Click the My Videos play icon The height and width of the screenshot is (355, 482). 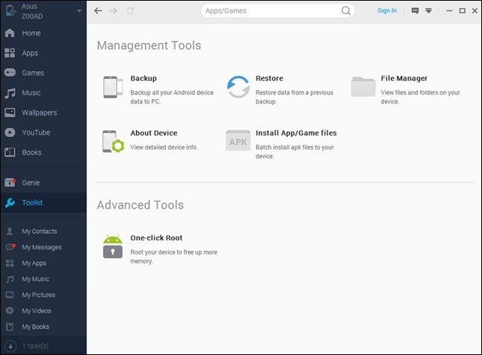(x=10, y=310)
